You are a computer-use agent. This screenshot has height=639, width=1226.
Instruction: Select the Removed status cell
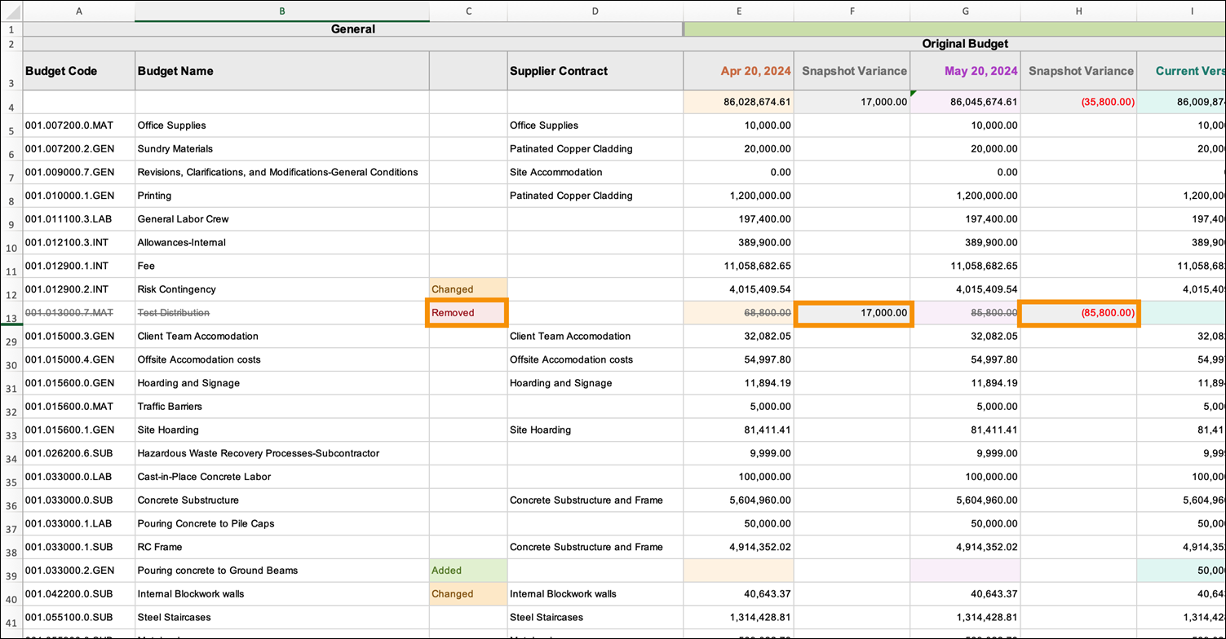pos(468,312)
